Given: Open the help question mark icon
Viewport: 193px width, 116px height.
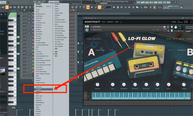Looking at the screenshot, I should (80, 7).
